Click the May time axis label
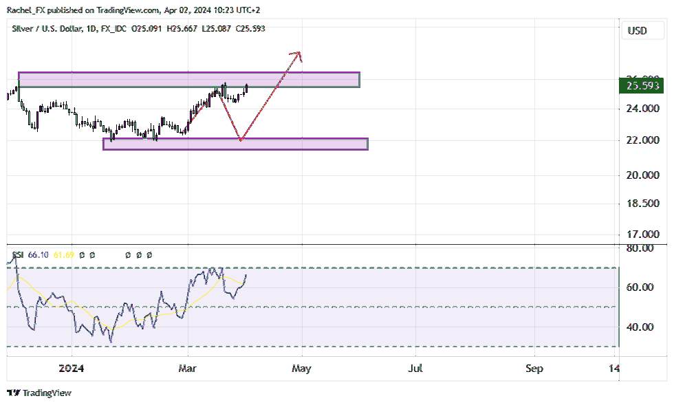This screenshot has width=674, height=405. pos(301,369)
